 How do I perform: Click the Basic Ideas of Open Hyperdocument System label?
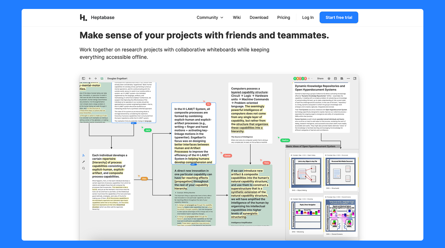311,146
